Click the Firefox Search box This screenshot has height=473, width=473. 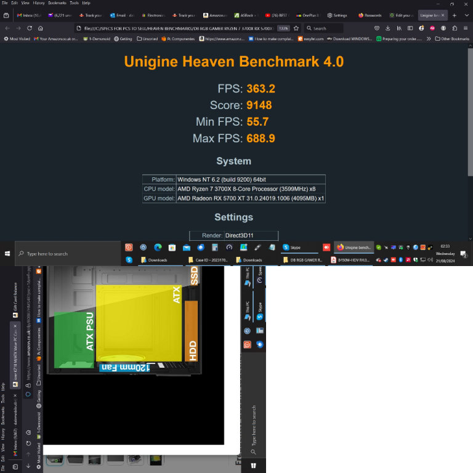(323, 28)
